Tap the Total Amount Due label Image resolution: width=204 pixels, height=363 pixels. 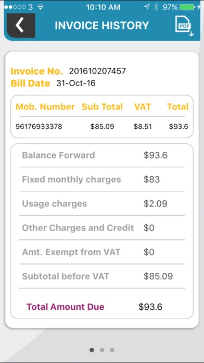tap(66, 307)
